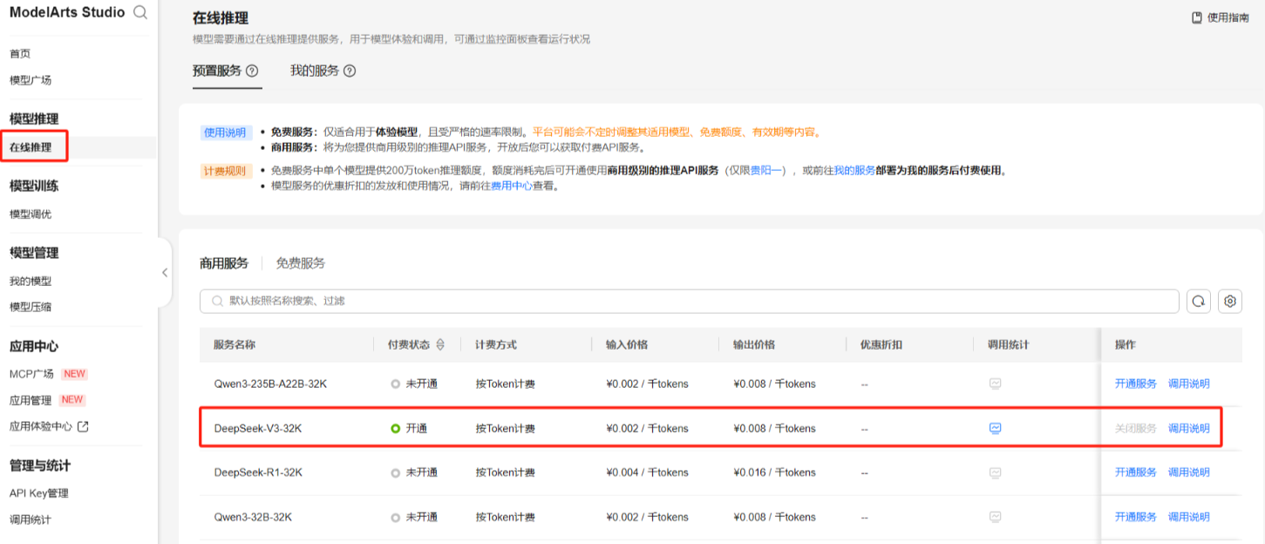Viewport: 1265px width, 544px height.
Task: Click the refresh icon beside search box
Action: 1199,301
